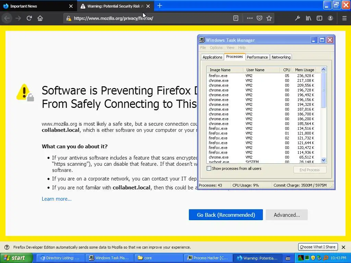Click the Firefox back arrow button
This screenshot has width=351, height=263.
click(x=7, y=18)
